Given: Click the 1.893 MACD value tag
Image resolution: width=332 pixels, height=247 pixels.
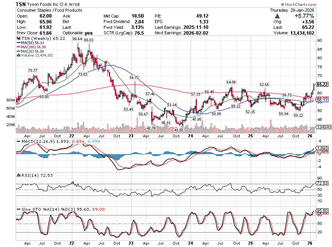Looking at the screenshot, I should coord(322,148).
